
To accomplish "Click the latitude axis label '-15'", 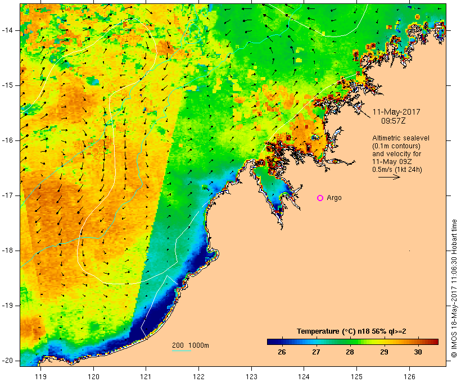I will pos(7,85).
